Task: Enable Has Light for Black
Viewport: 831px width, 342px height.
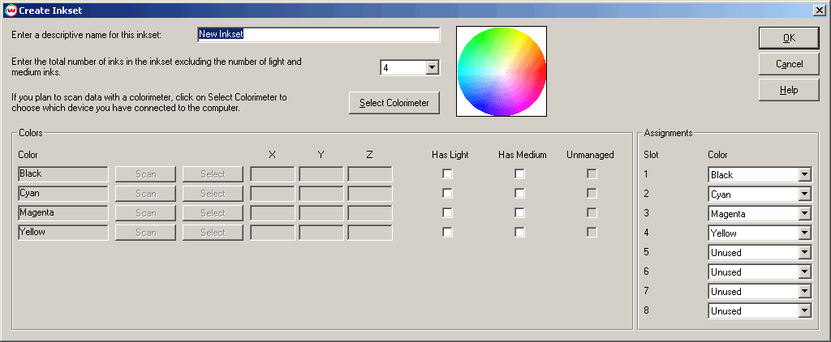Action: point(448,173)
